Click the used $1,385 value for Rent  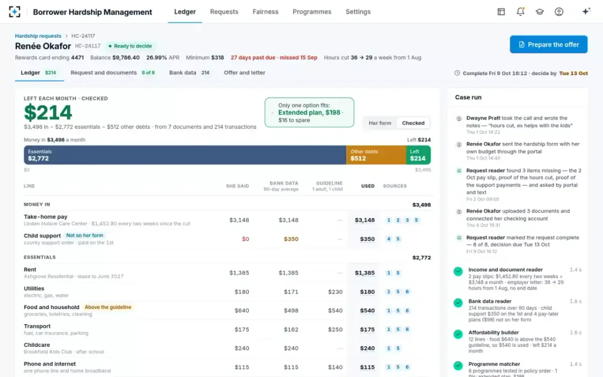pyautogui.click(x=365, y=273)
